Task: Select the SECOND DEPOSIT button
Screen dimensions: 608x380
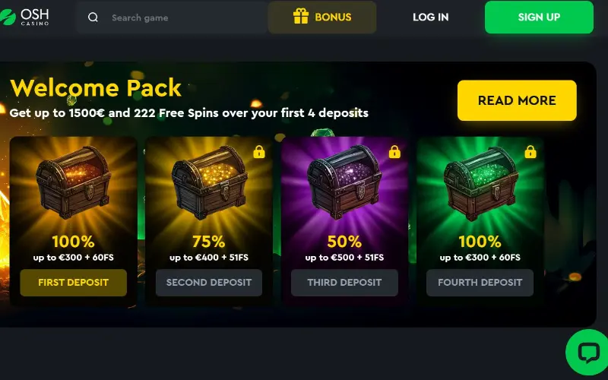Action: [x=209, y=283]
